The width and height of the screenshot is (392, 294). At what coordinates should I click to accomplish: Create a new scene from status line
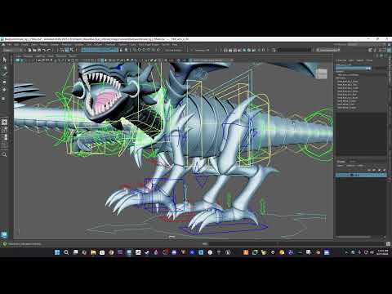click(30, 50)
